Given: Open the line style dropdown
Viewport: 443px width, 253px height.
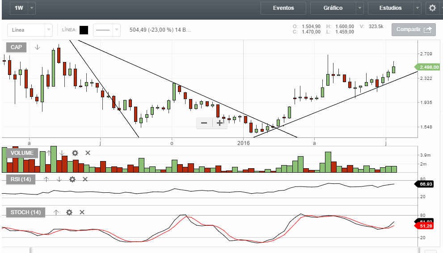Looking at the screenshot, I should (x=107, y=30).
